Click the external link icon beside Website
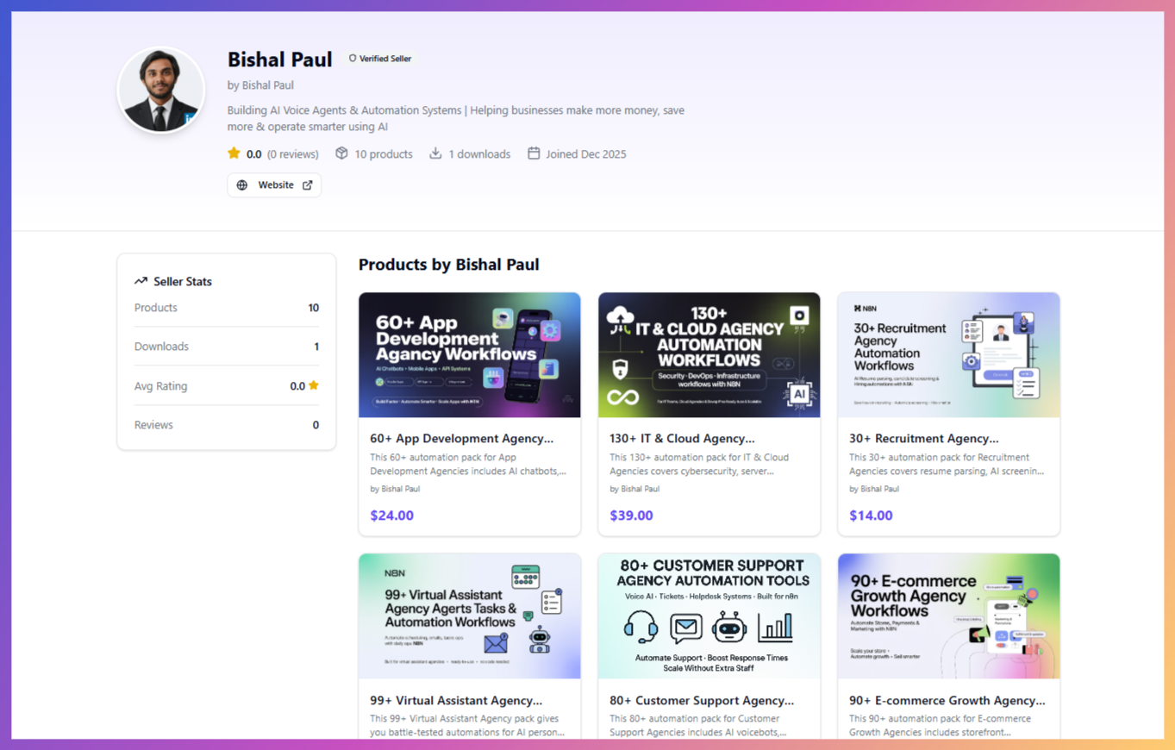 (307, 184)
